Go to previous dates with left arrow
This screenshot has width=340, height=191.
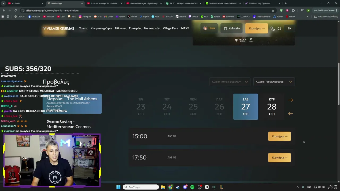tap(291, 114)
